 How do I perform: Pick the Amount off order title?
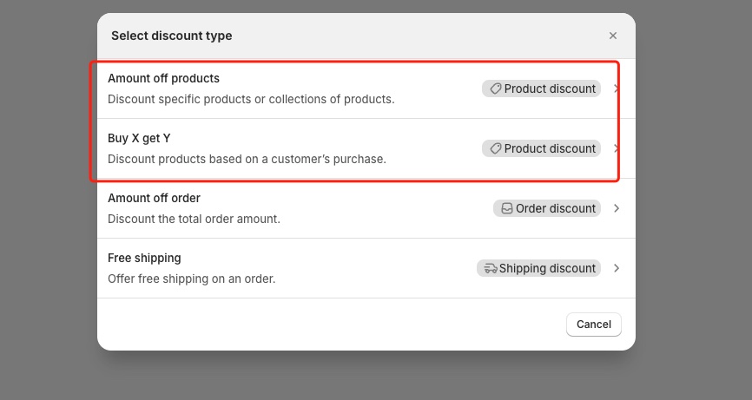(154, 198)
